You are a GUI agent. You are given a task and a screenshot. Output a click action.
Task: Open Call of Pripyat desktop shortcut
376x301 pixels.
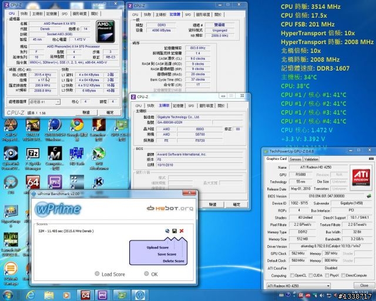pos(11,129)
